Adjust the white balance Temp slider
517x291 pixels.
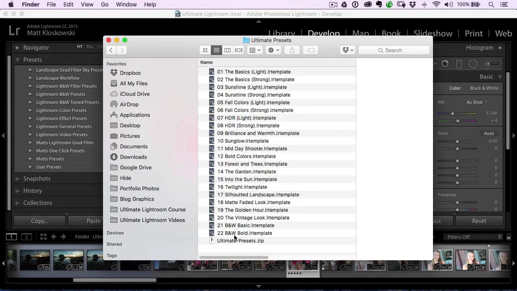click(452, 114)
